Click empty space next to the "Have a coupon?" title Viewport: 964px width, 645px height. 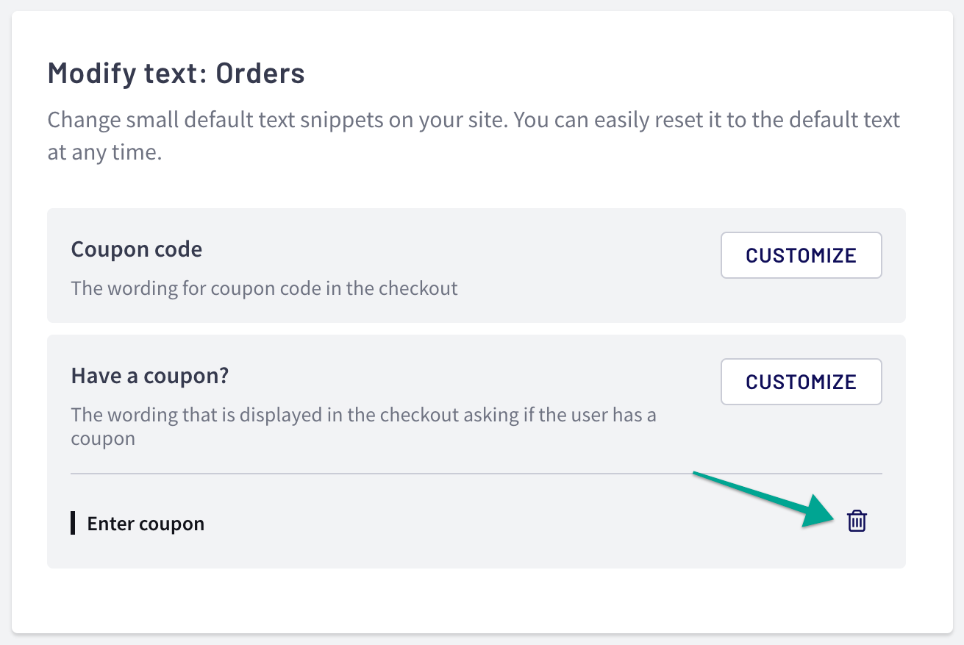(x=471, y=376)
